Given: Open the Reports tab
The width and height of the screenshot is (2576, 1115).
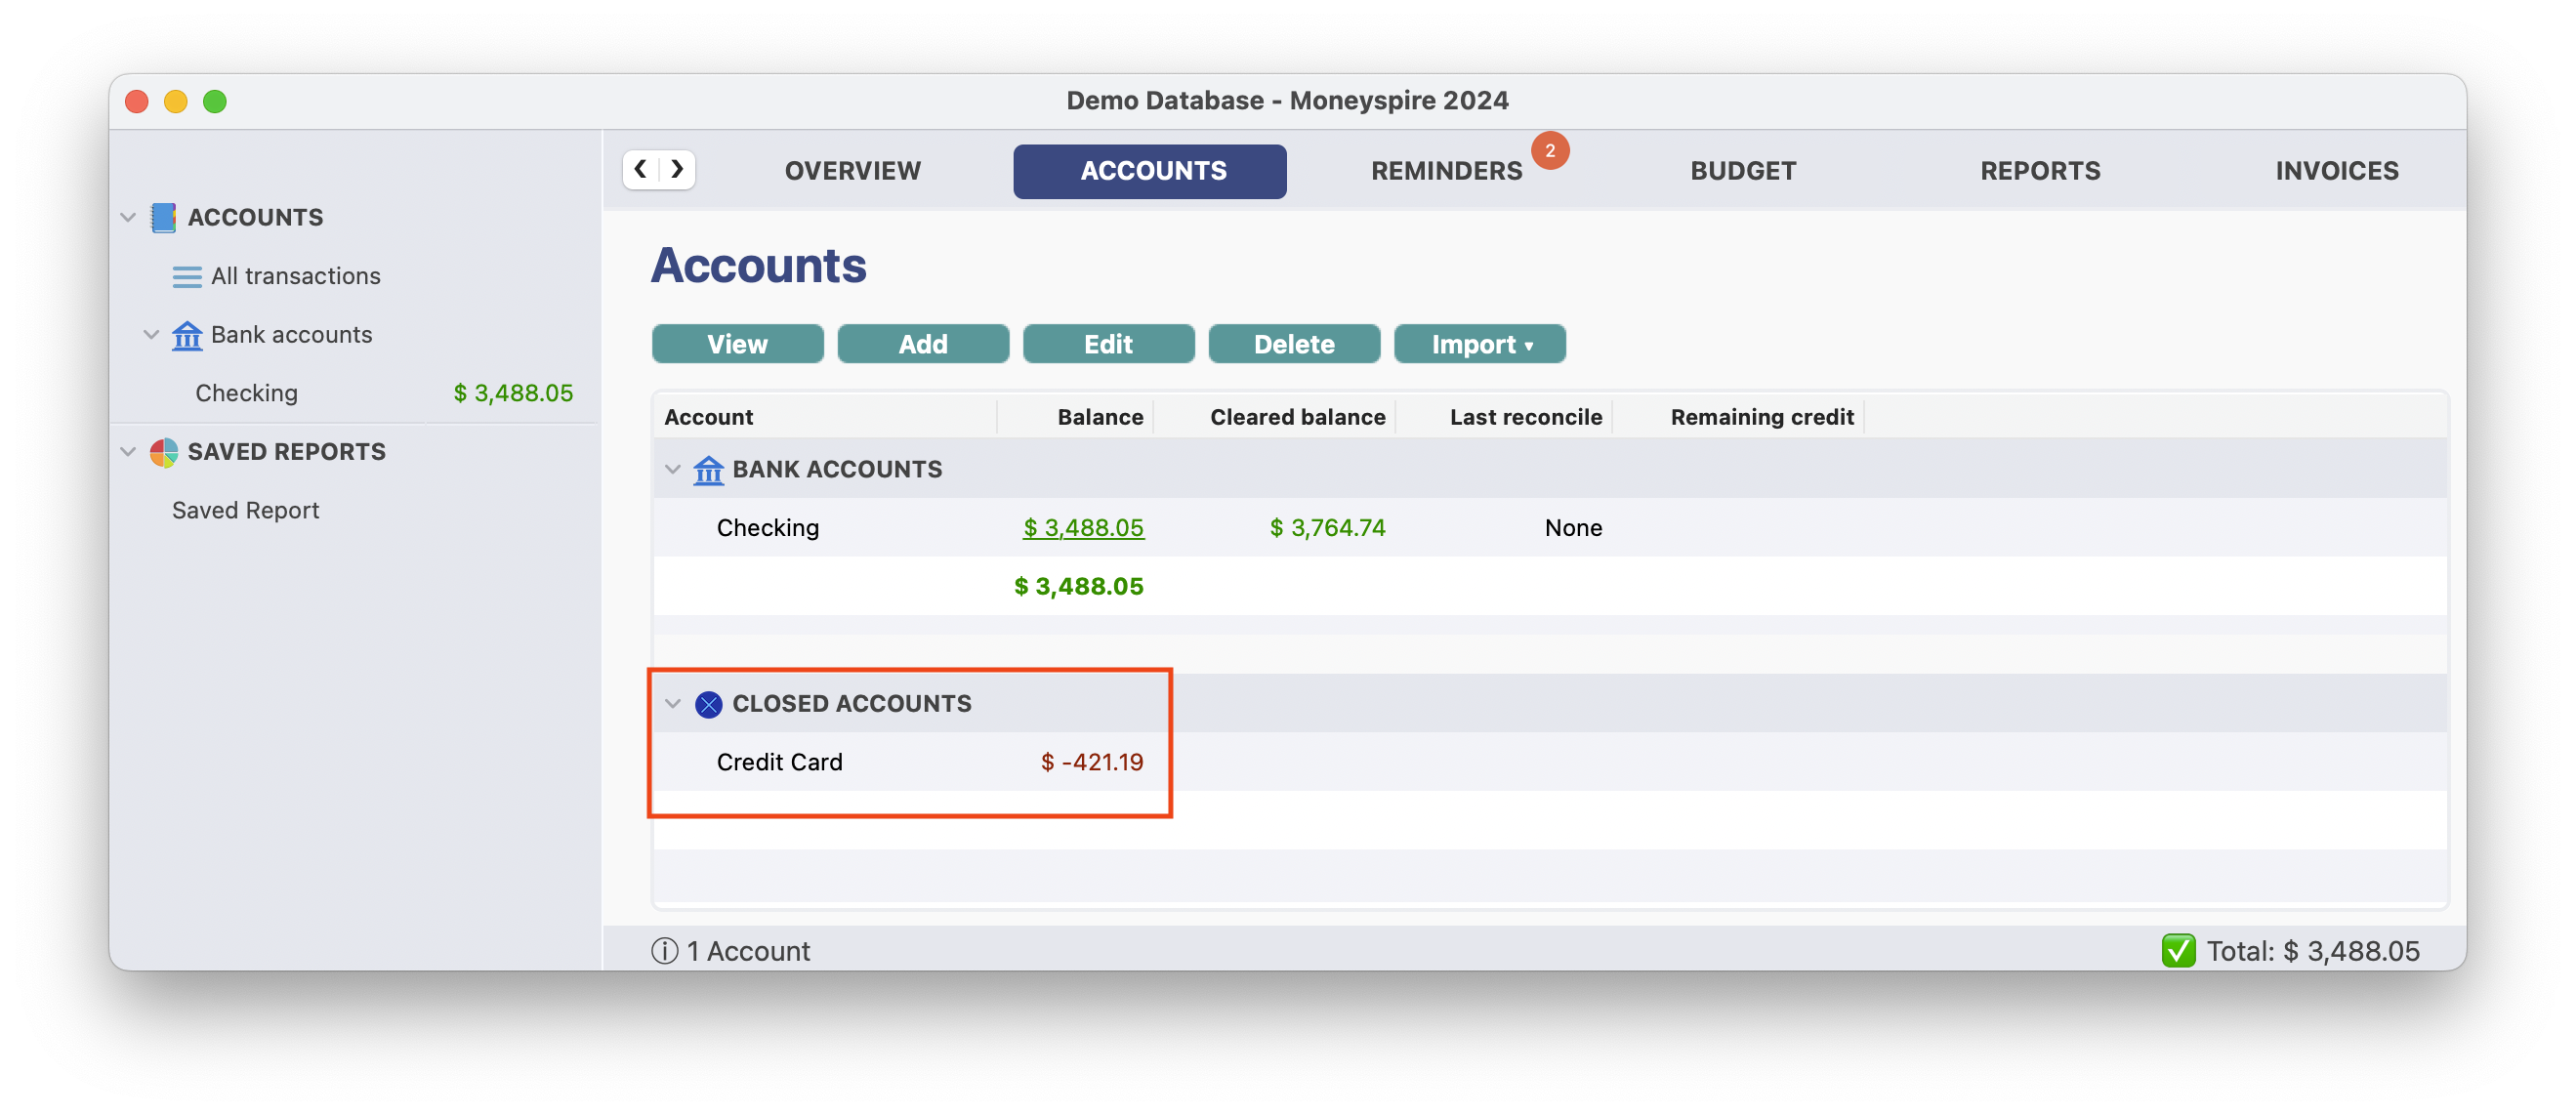Looking at the screenshot, I should [2040, 171].
